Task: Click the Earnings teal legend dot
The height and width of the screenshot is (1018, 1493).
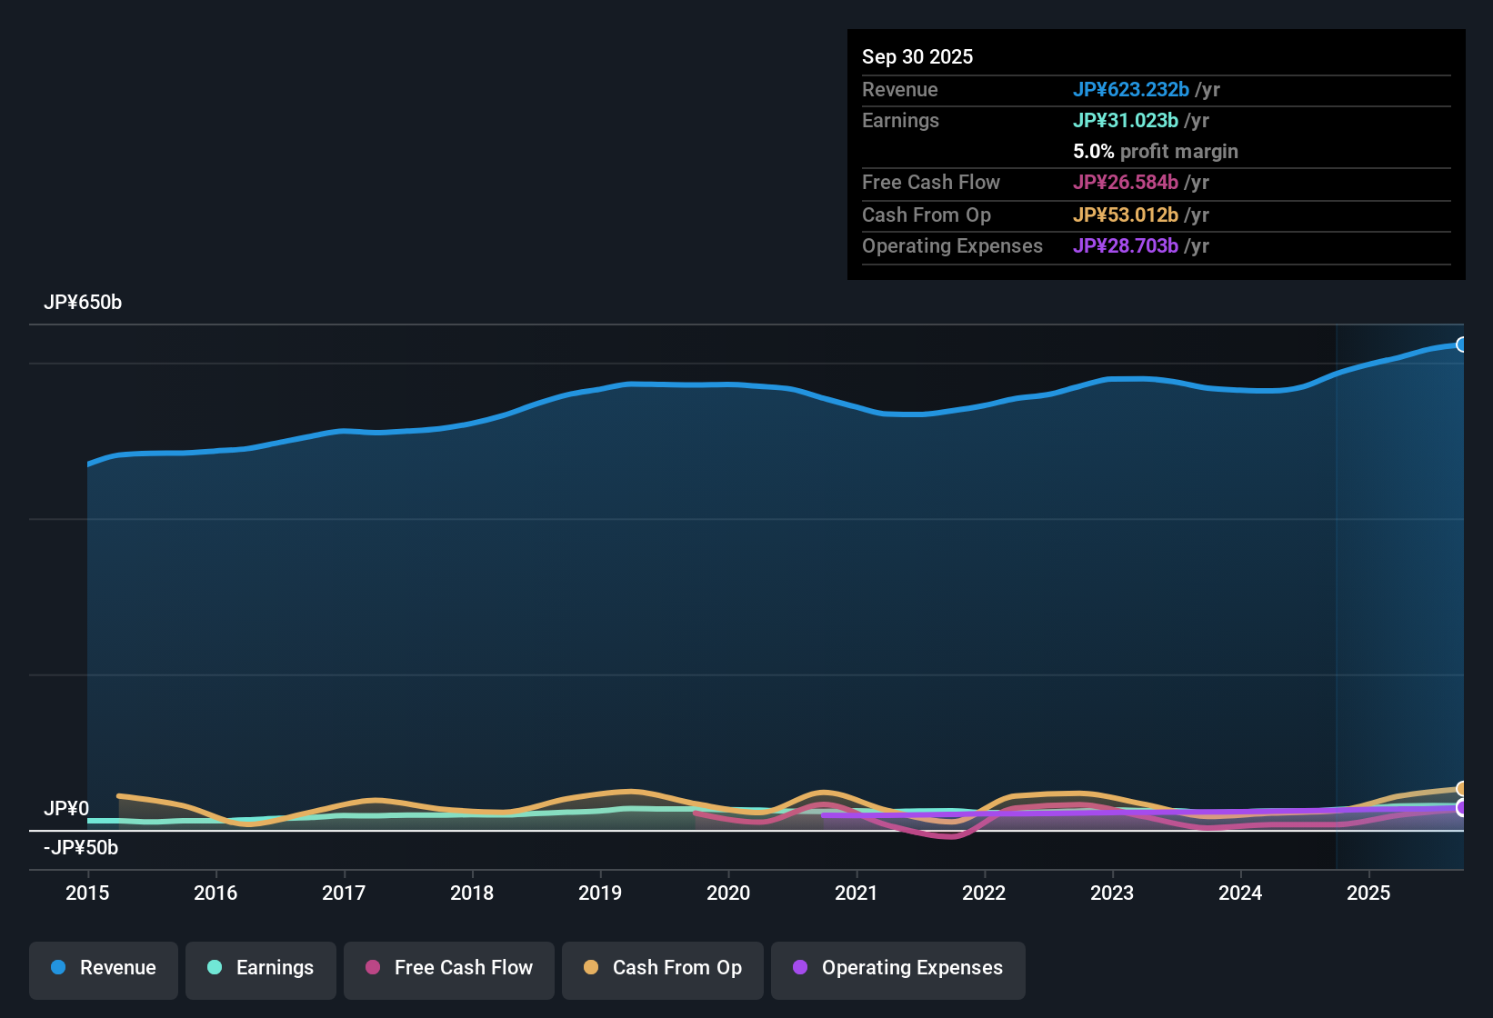Action: point(215,968)
